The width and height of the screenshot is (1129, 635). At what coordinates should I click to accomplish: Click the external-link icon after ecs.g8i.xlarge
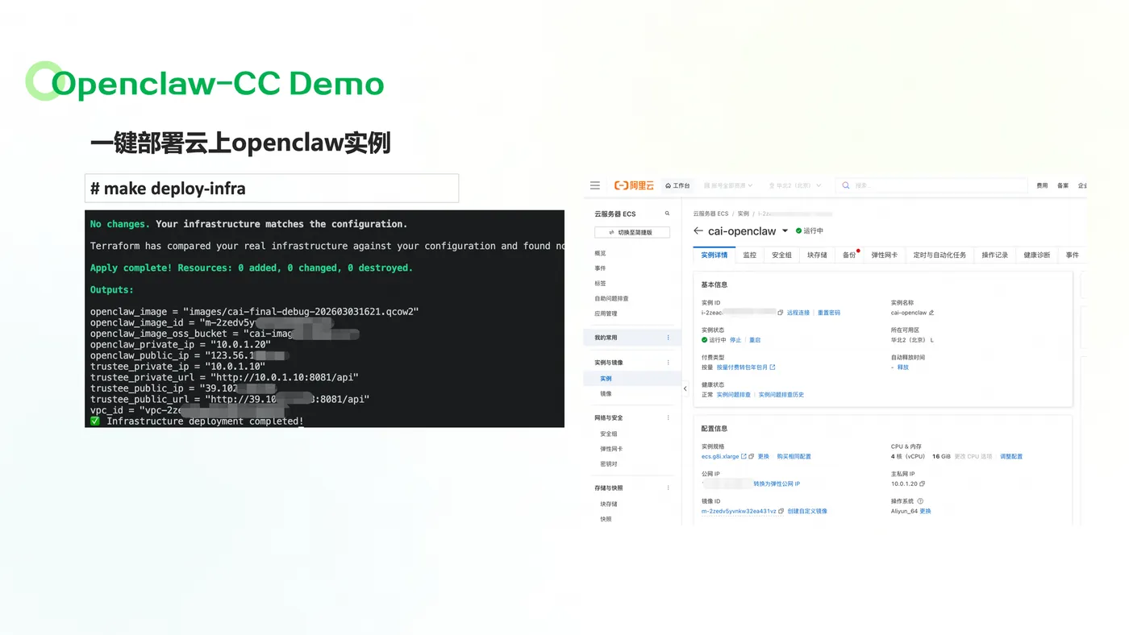pos(744,456)
